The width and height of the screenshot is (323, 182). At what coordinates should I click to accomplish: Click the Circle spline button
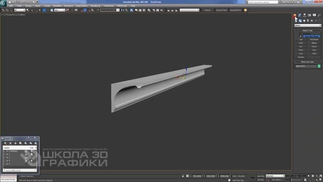coord(301,43)
